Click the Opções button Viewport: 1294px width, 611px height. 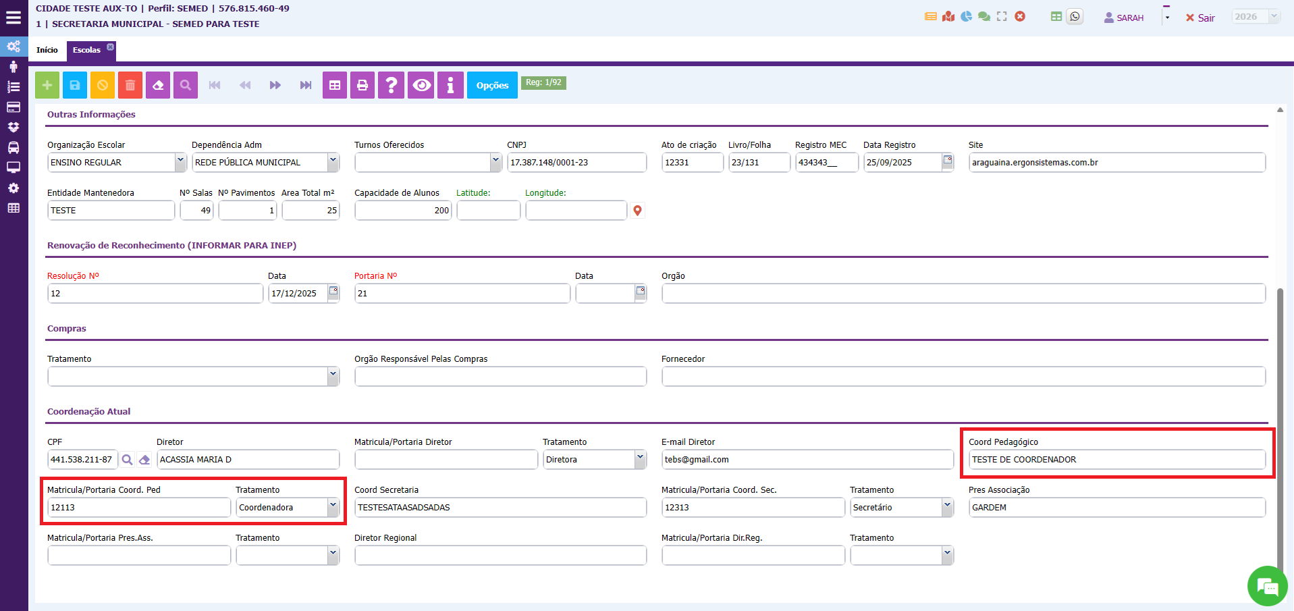click(x=492, y=85)
